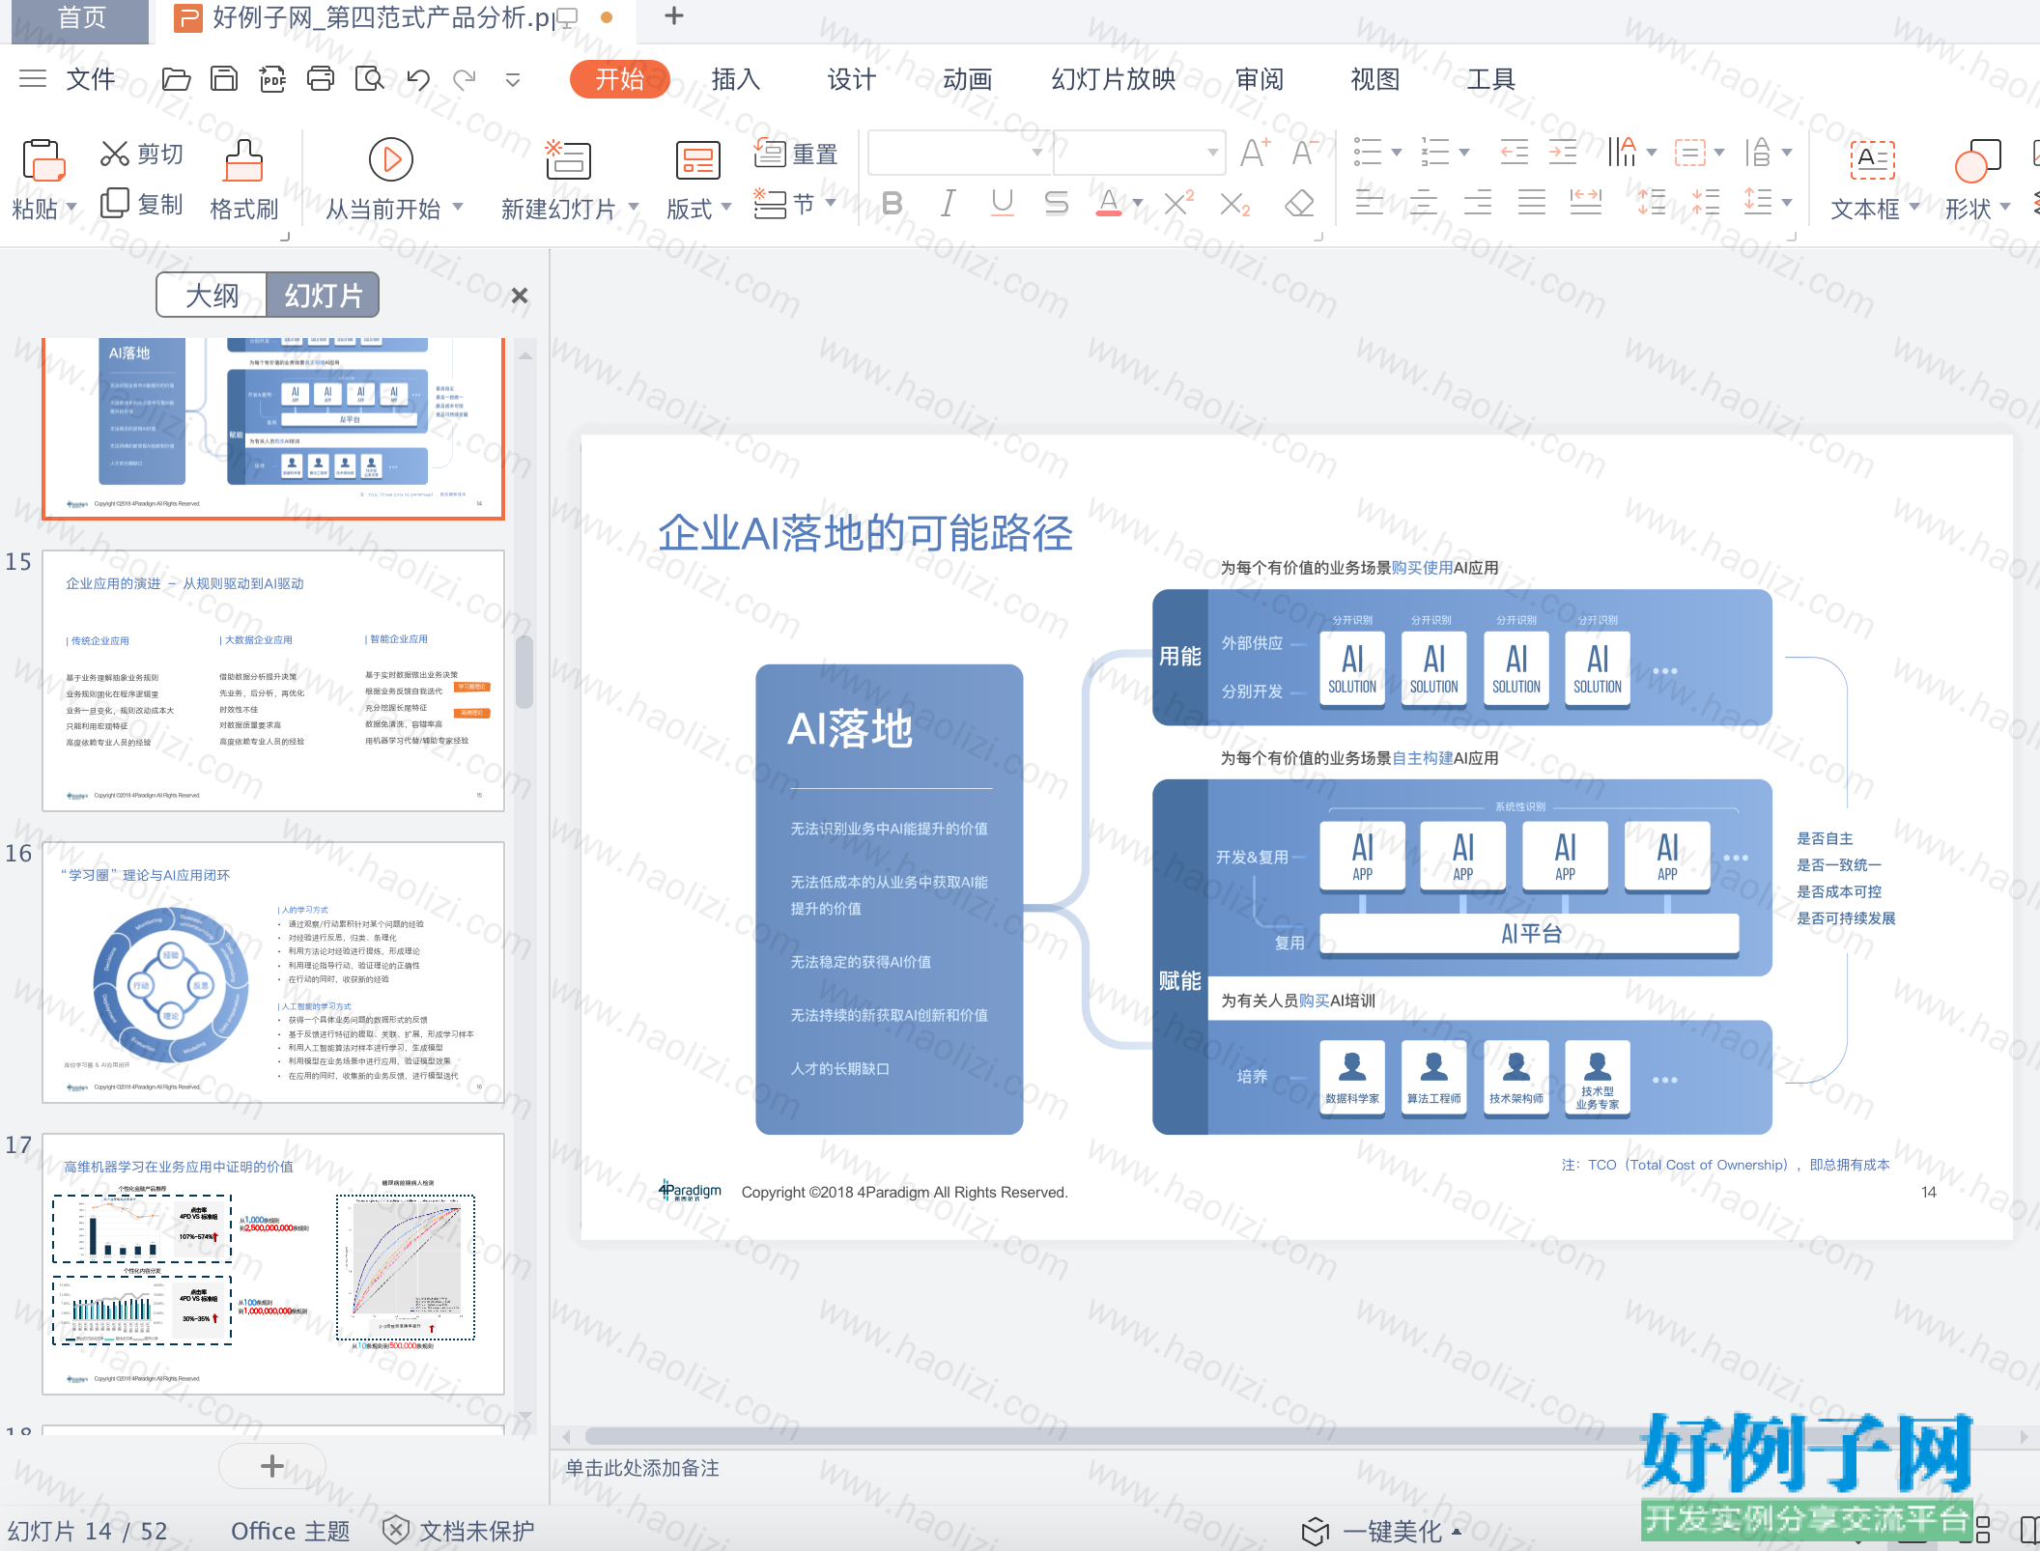Viewport: 2040px width, 1551px height.
Task: Switch to 幻灯片放映 ribbon tab
Action: 1114,79
